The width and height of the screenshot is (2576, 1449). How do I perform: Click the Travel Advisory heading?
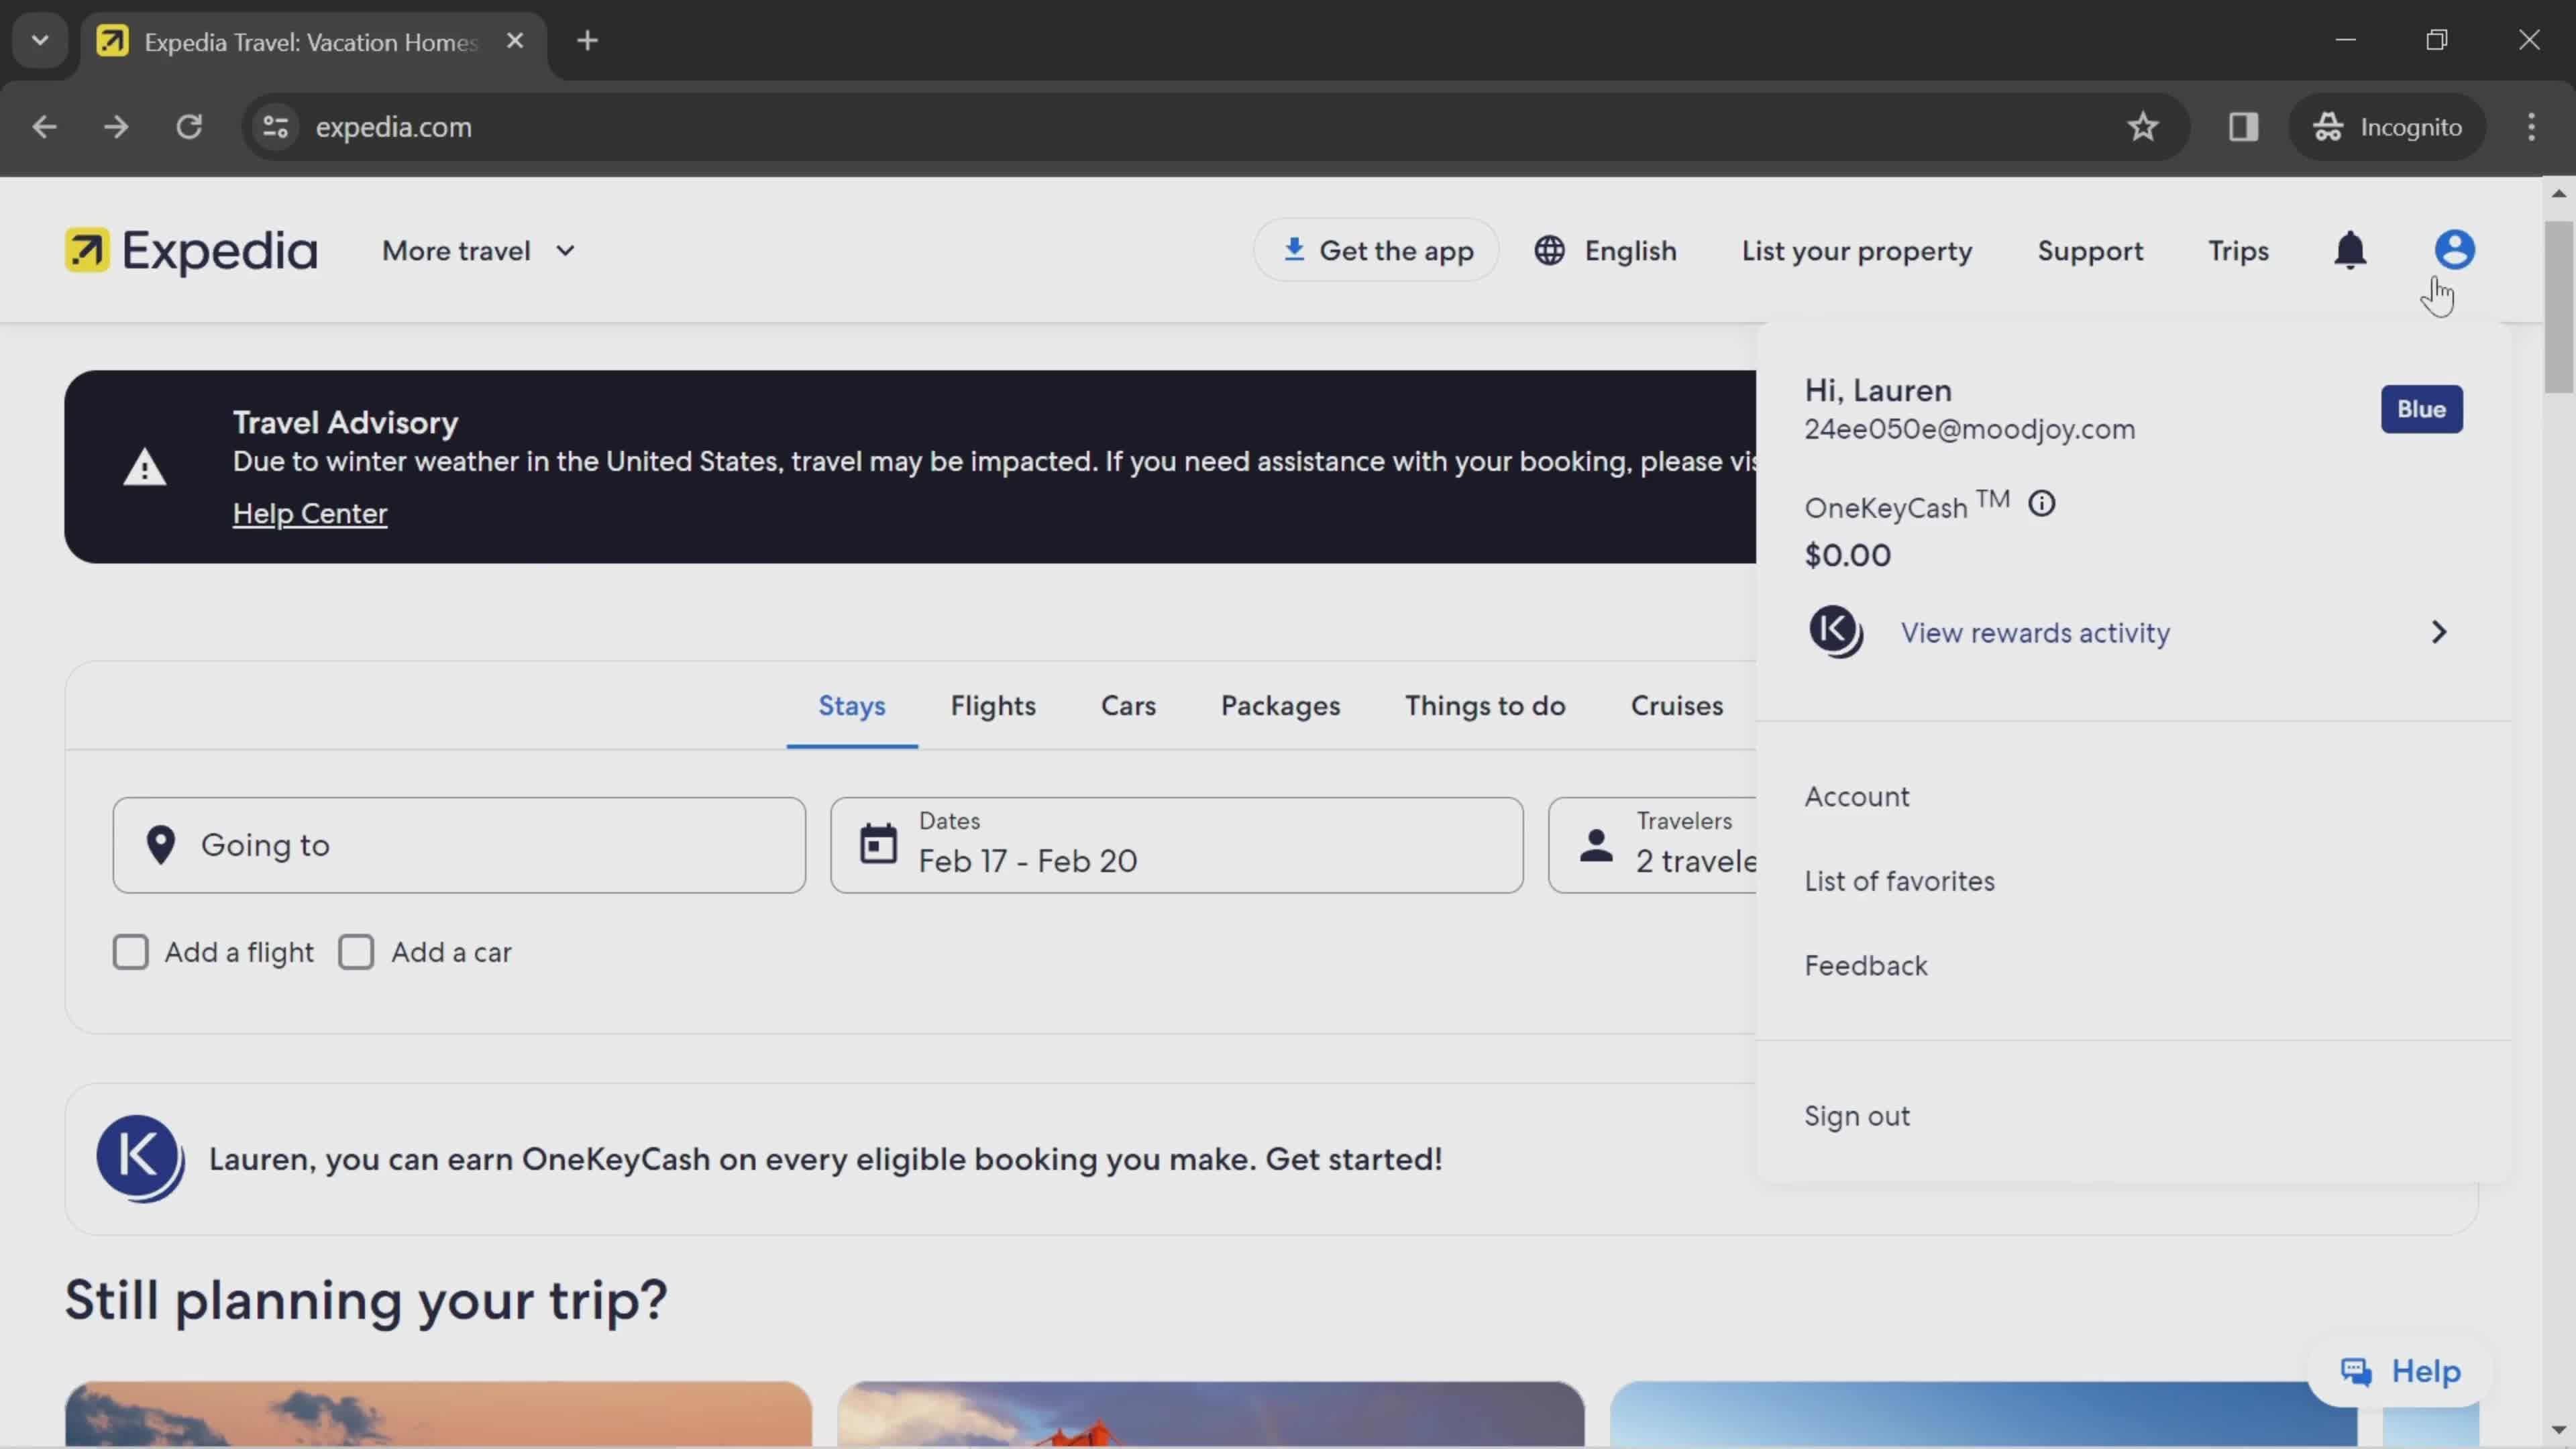click(345, 422)
